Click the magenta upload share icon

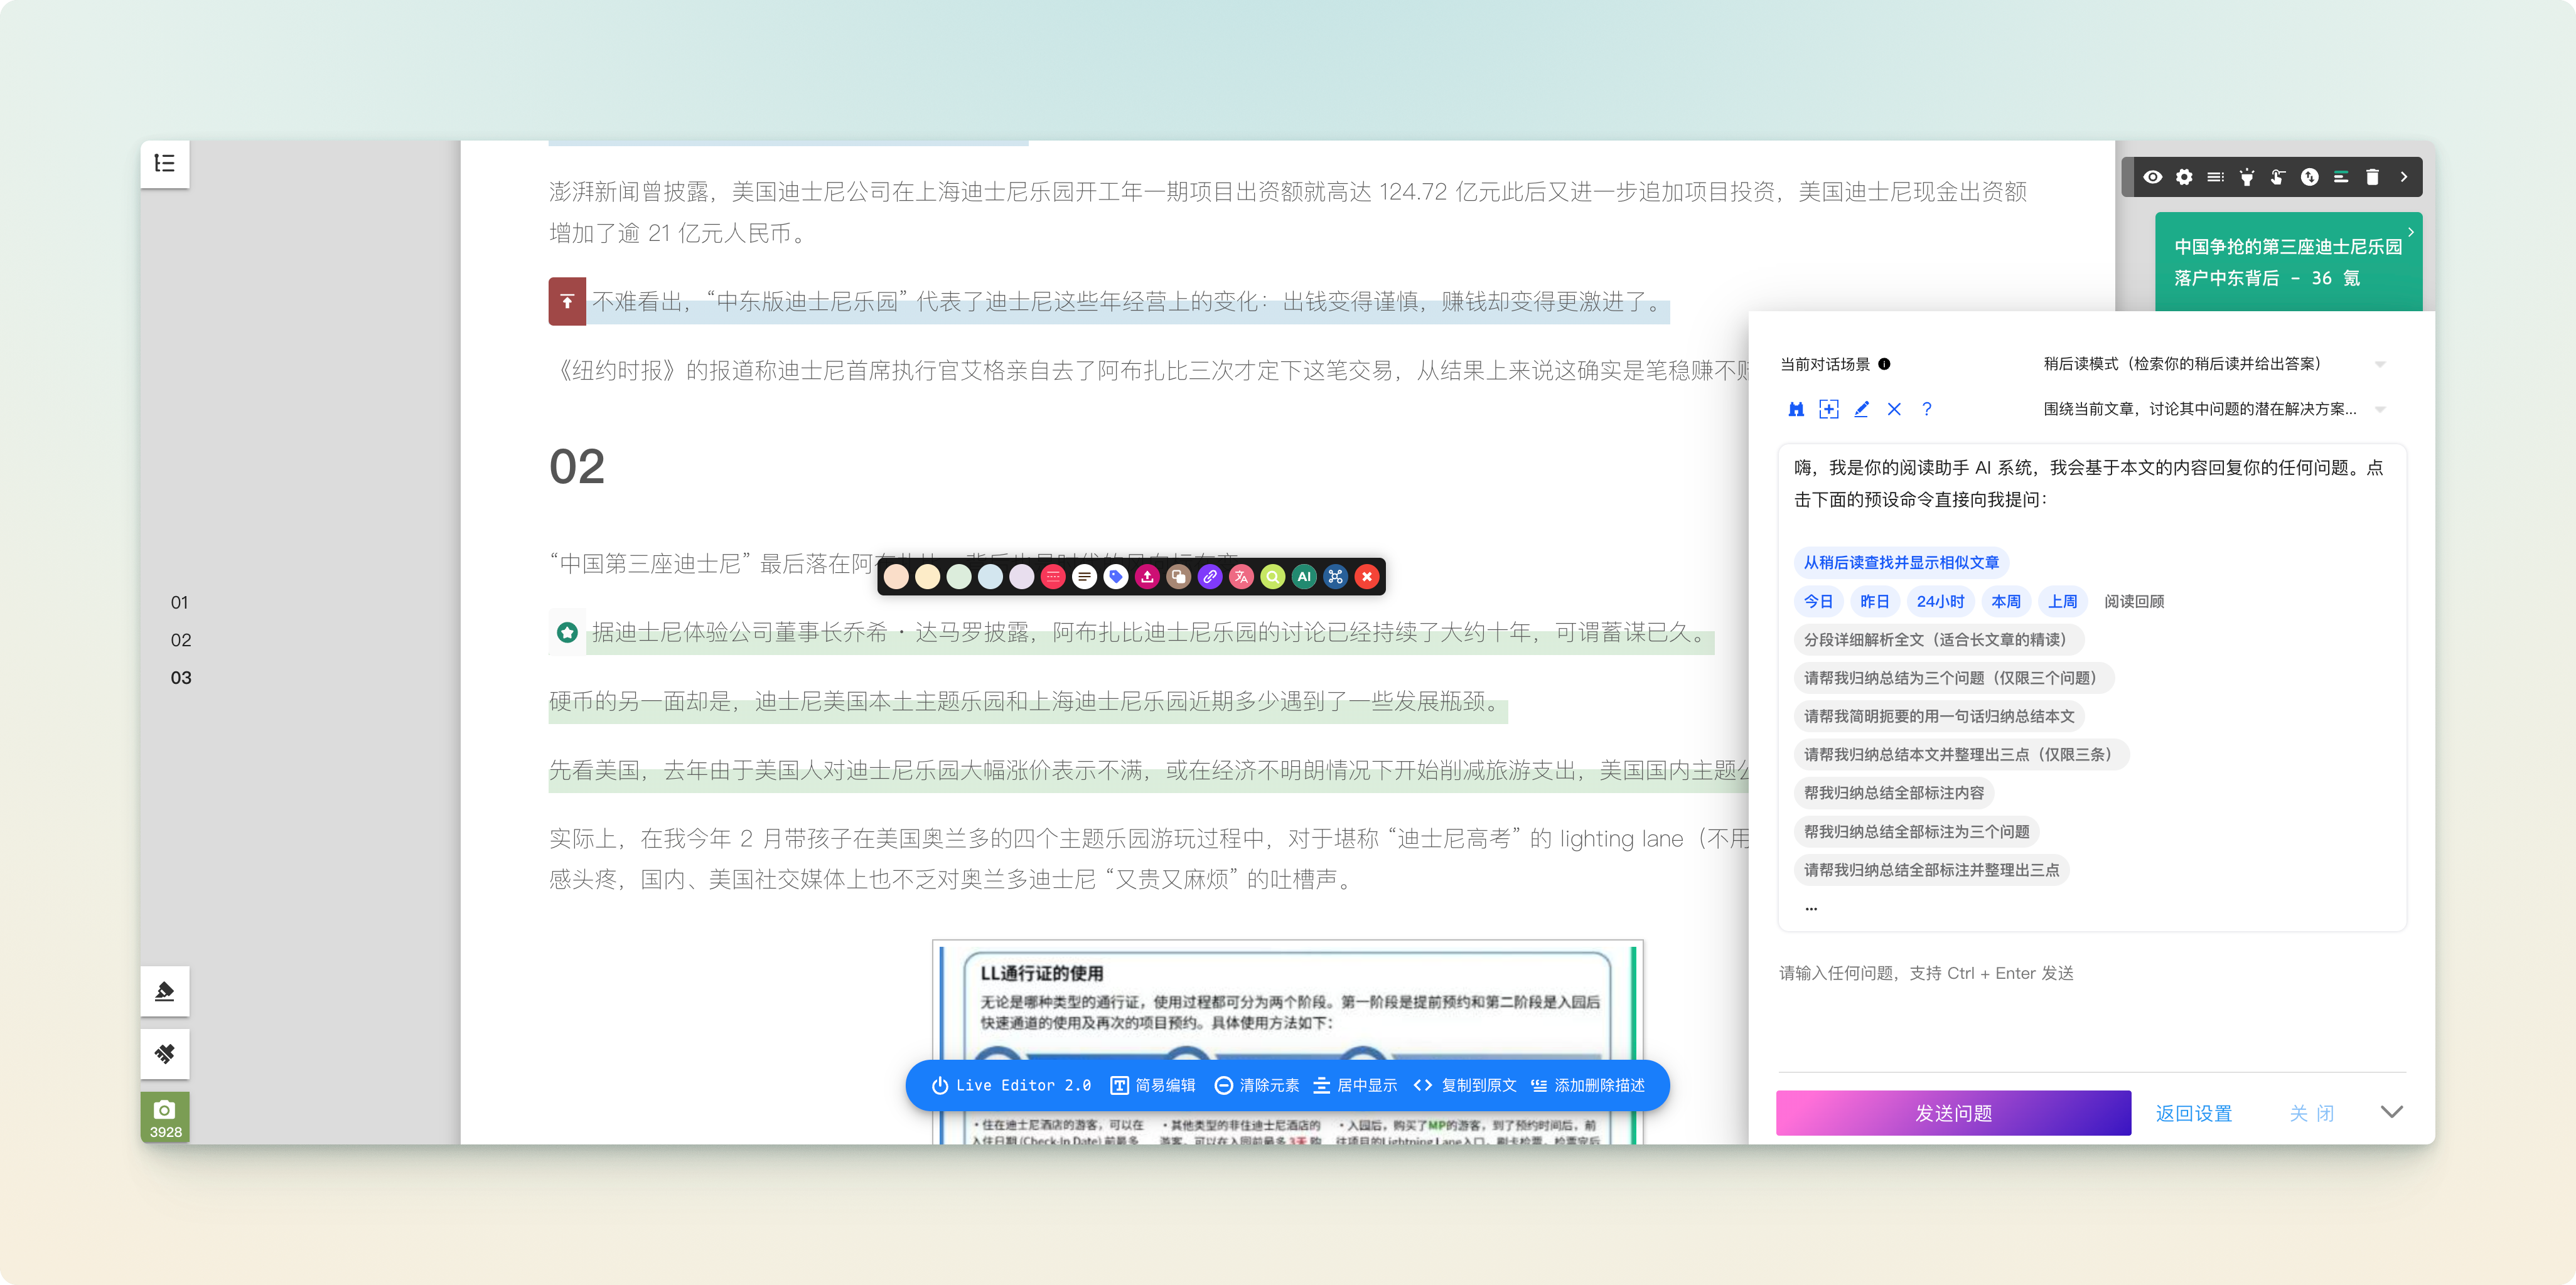click(1147, 576)
